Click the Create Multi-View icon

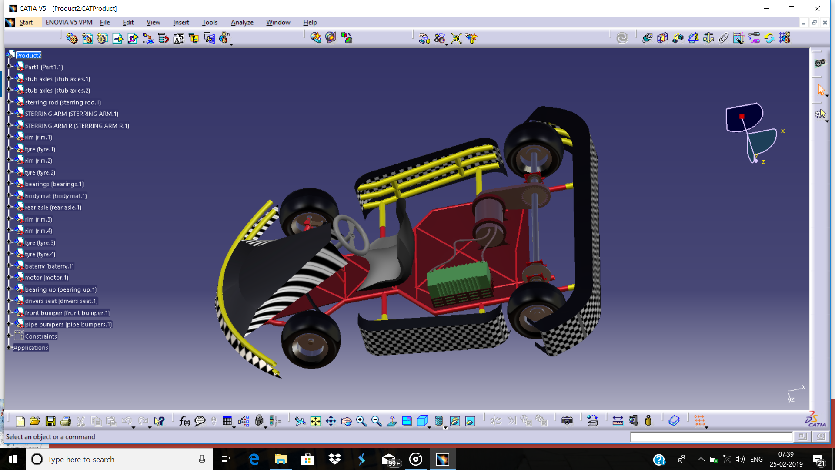click(x=407, y=421)
